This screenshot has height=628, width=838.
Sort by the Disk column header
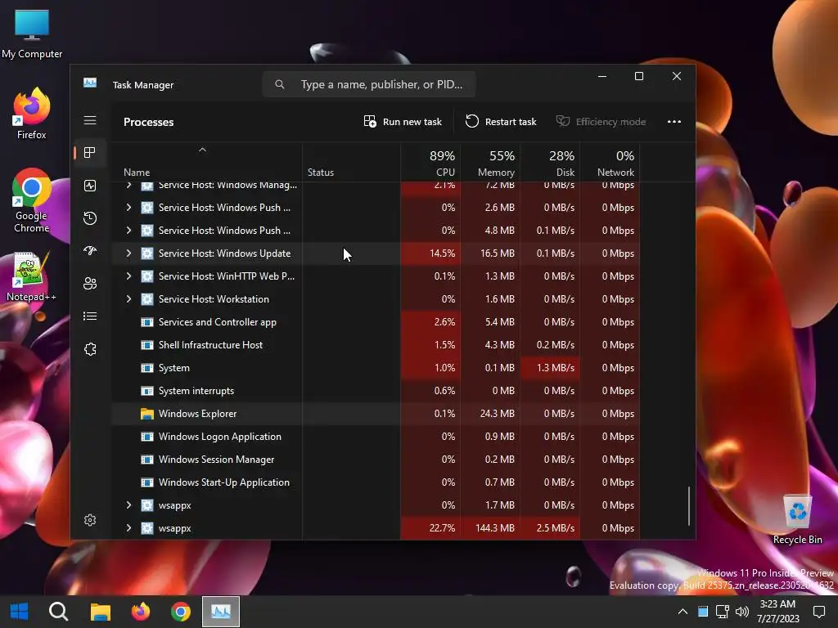pos(551,163)
